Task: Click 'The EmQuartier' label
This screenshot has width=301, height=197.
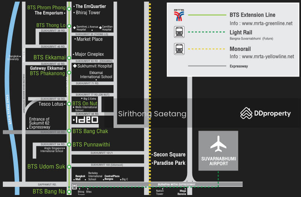Action: point(91,6)
